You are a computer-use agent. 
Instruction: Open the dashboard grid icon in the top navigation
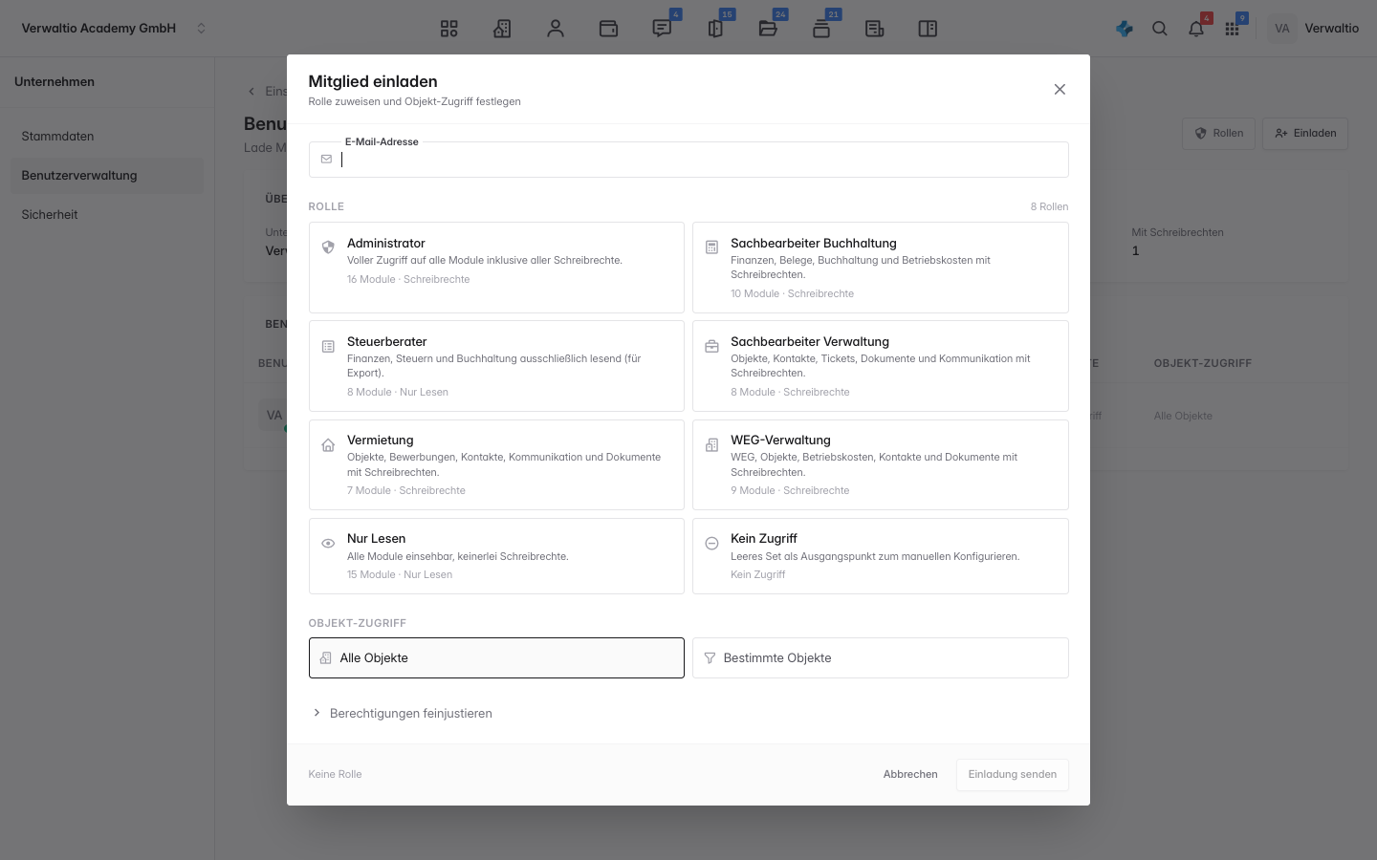(x=449, y=29)
